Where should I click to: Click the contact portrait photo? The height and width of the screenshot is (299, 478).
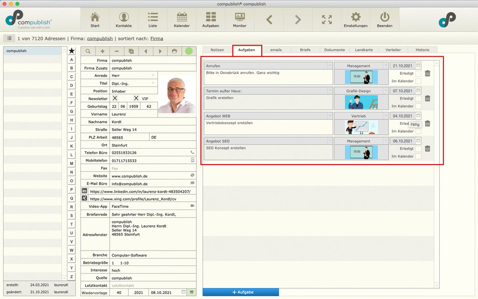177,95
